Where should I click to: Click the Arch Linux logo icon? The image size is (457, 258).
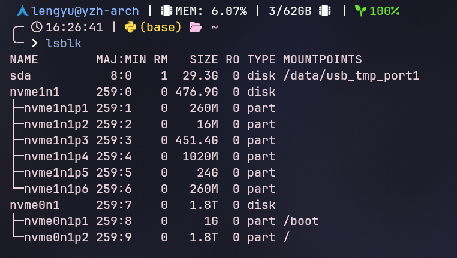22,11
